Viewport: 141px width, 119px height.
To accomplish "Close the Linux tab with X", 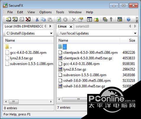I will click(x=71, y=27).
